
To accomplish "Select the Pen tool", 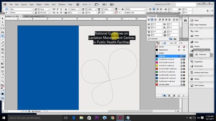I will coord(2,43).
